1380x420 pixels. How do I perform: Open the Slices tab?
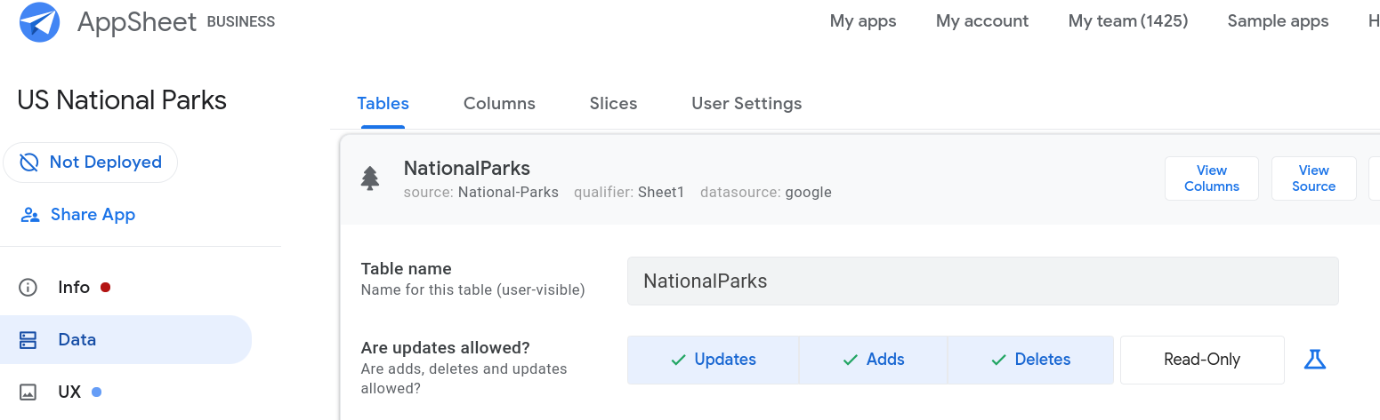point(613,104)
